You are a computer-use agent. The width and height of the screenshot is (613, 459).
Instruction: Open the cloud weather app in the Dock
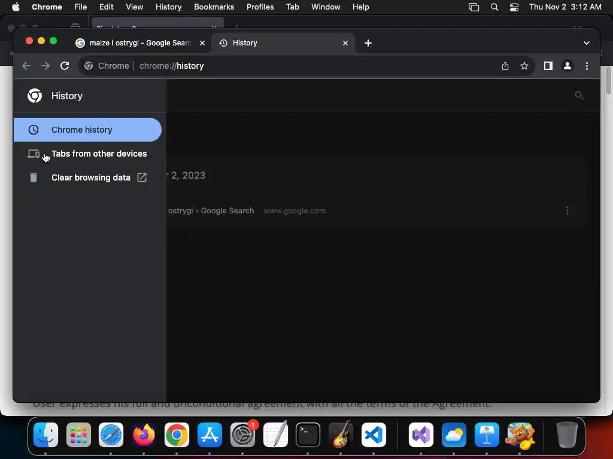coord(454,435)
